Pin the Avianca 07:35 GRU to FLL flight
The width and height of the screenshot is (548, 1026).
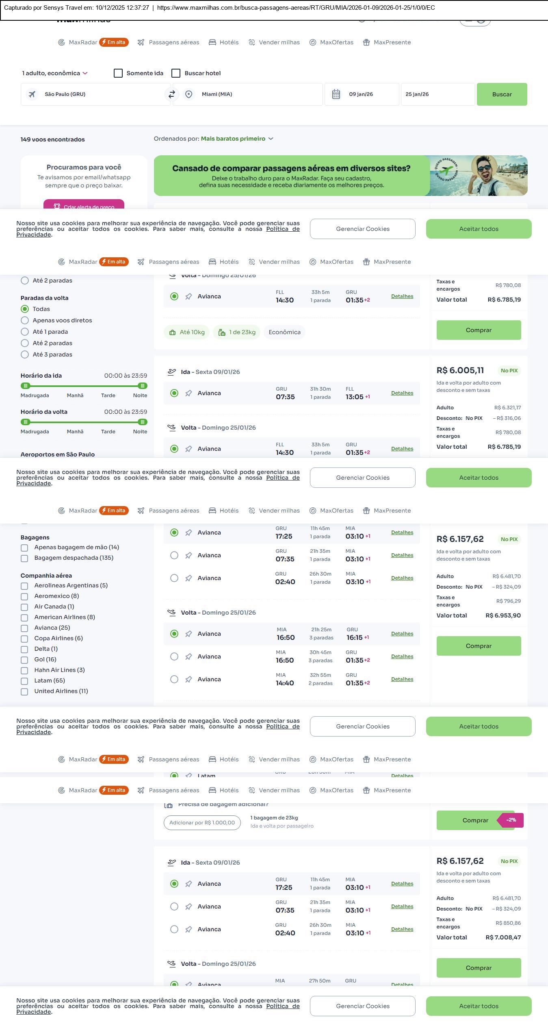188,393
